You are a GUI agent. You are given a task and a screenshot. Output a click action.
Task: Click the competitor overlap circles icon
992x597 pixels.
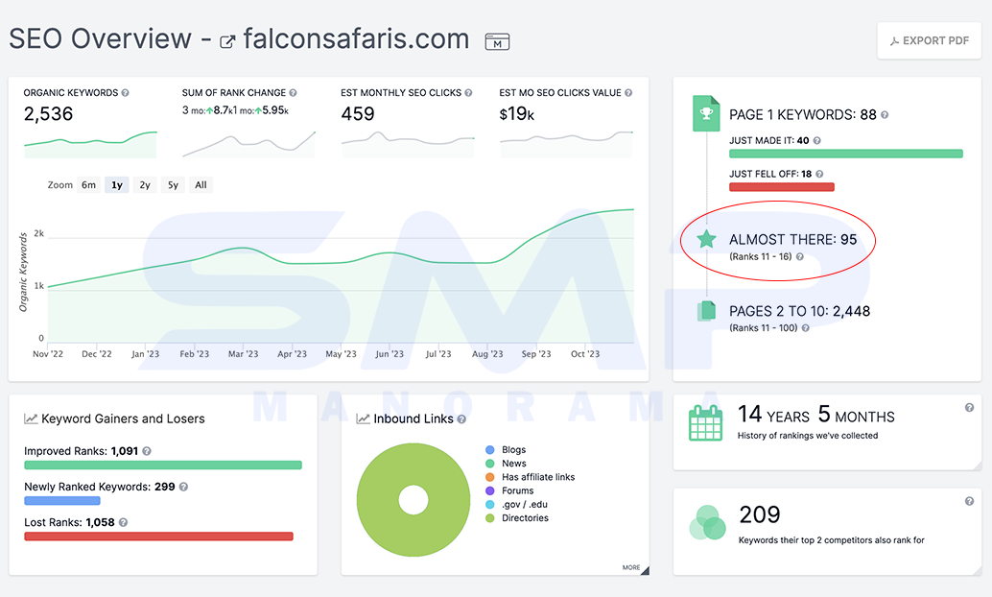click(707, 523)
